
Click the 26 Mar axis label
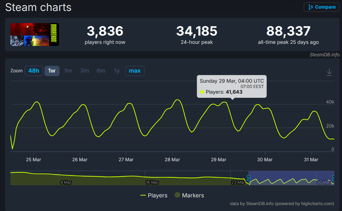[80, 159]
